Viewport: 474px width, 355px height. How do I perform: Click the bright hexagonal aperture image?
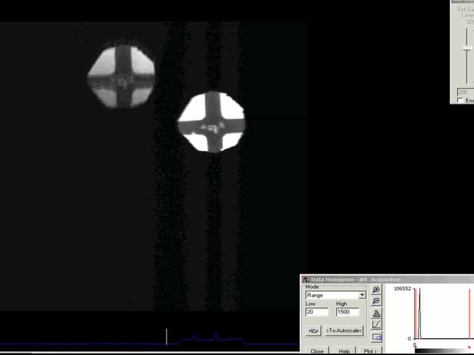pos(211,121)
